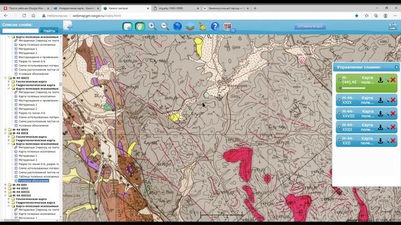Click the map catalog icon with badge
Screen dimensions: 401x225
pos(228,27)
